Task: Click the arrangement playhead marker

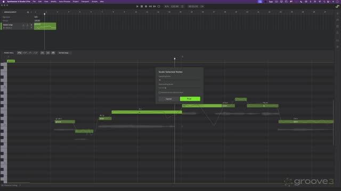Action: [x=45, y=14]
